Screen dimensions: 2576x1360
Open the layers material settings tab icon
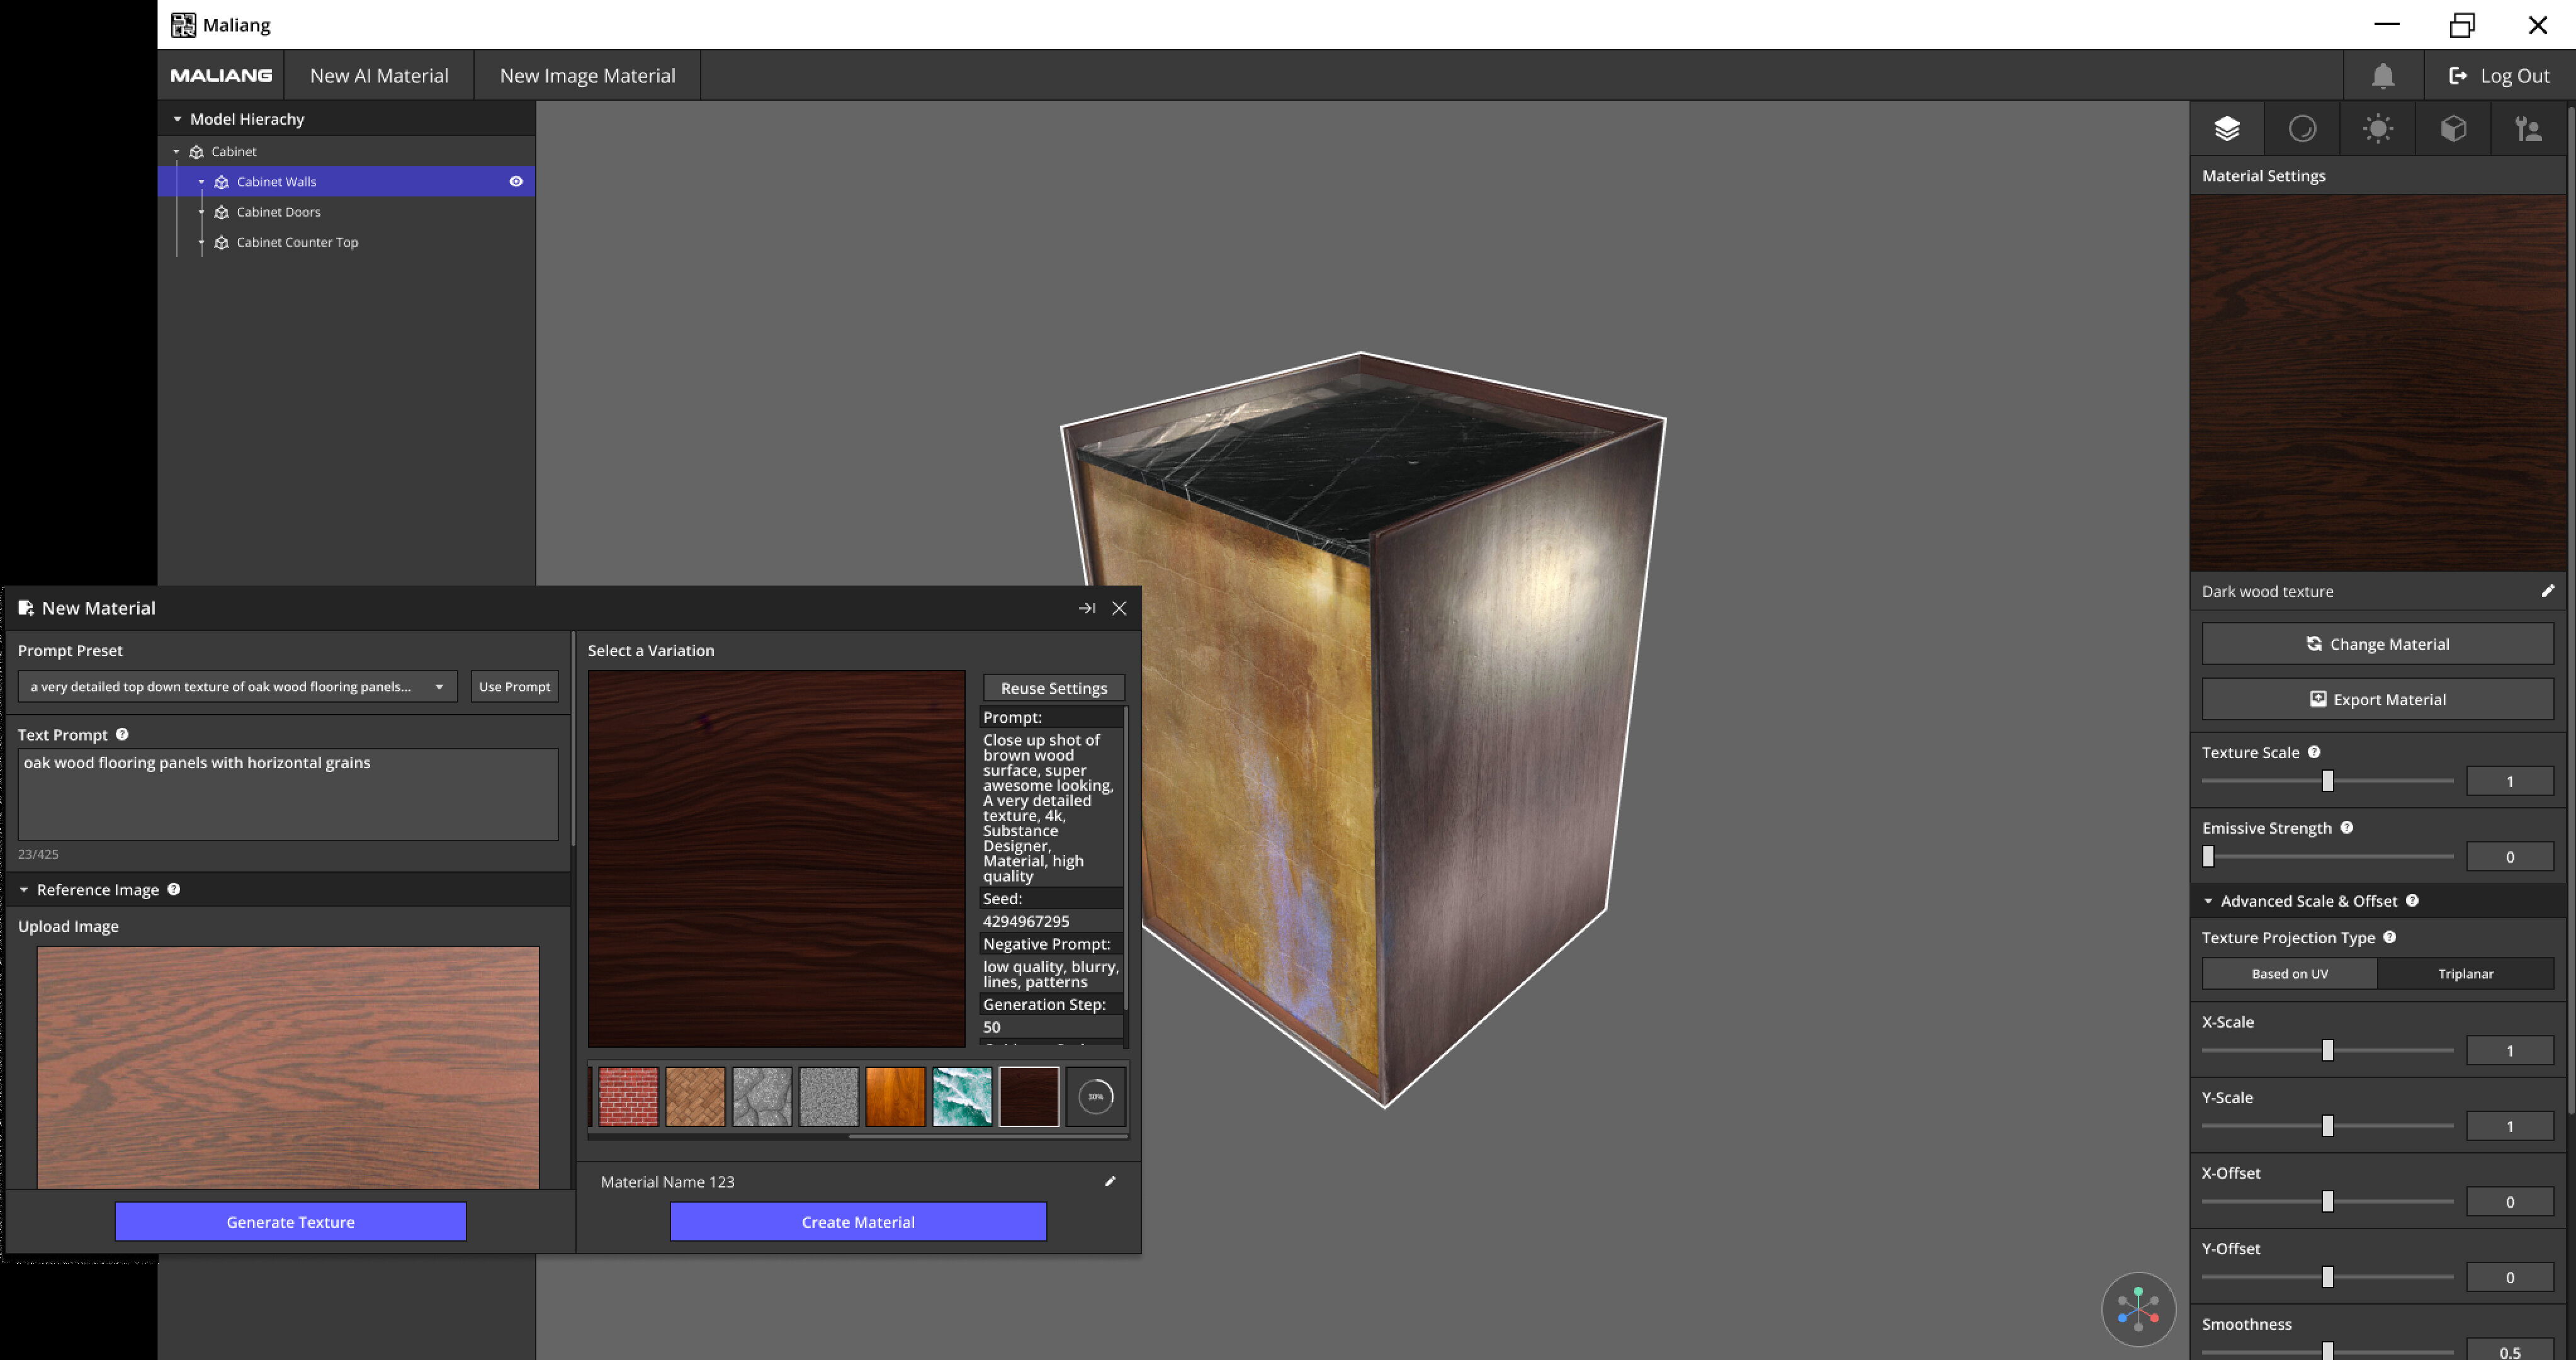(2227, 129)
